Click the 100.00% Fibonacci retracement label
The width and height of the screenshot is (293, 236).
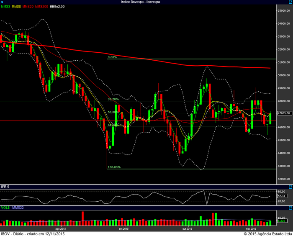tap(114, 167)
